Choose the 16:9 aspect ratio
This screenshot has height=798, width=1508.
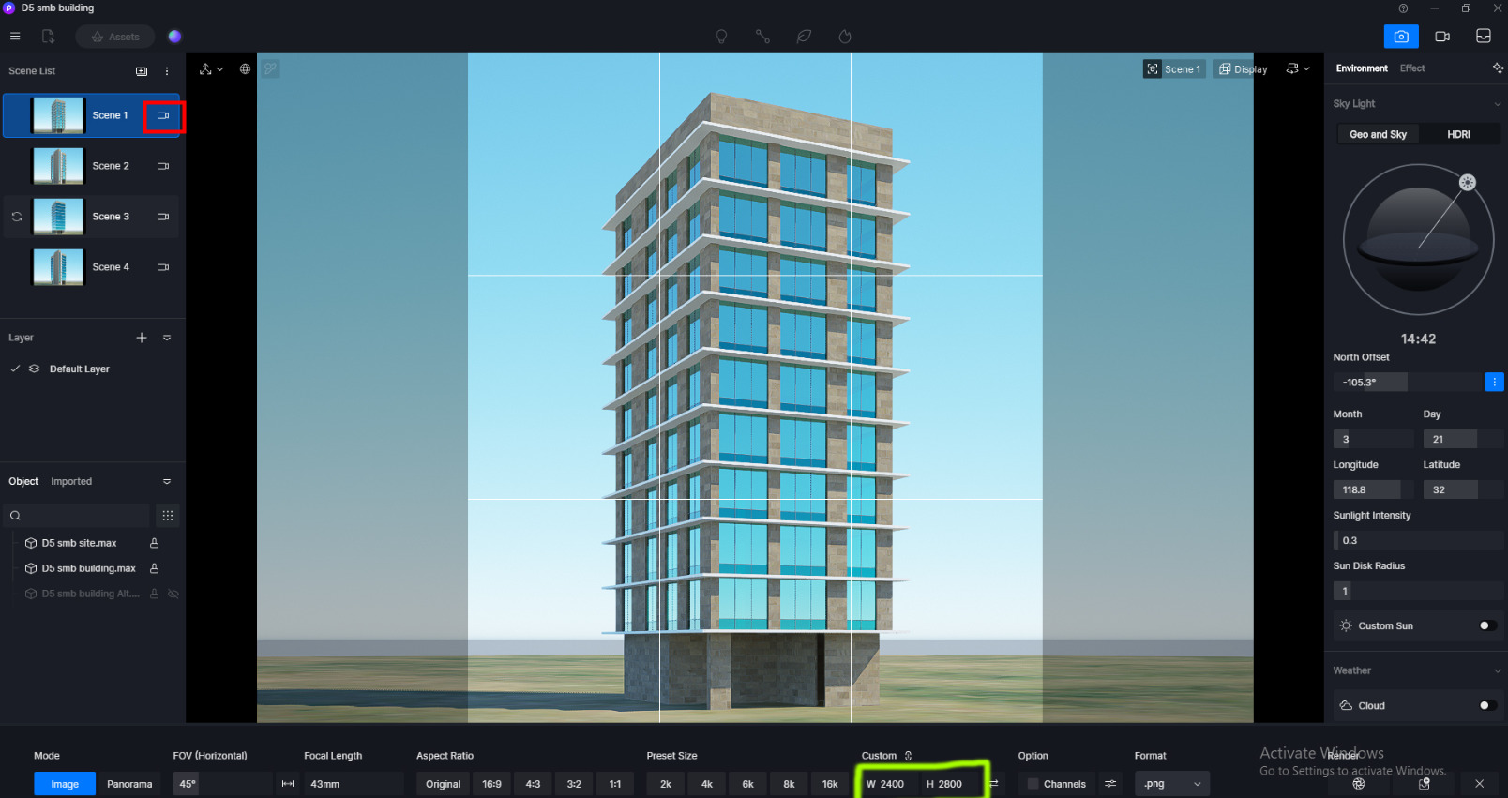click(492, 784)
